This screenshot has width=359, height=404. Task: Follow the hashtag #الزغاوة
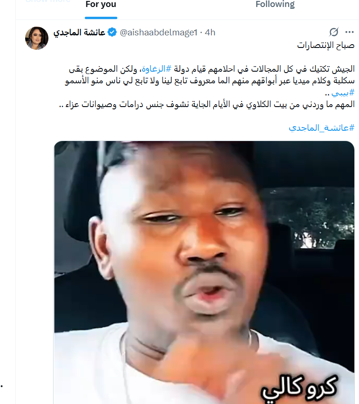tap(156, 69)
